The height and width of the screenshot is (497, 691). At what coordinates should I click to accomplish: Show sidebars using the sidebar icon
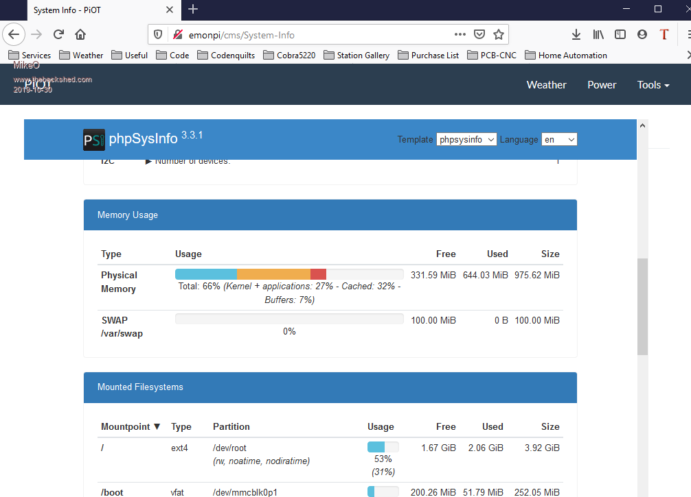pyautogui.click(x=620, y=34)
